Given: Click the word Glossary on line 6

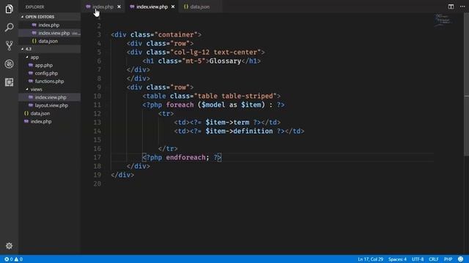Looking at the screenshot, I should (225, 61).
